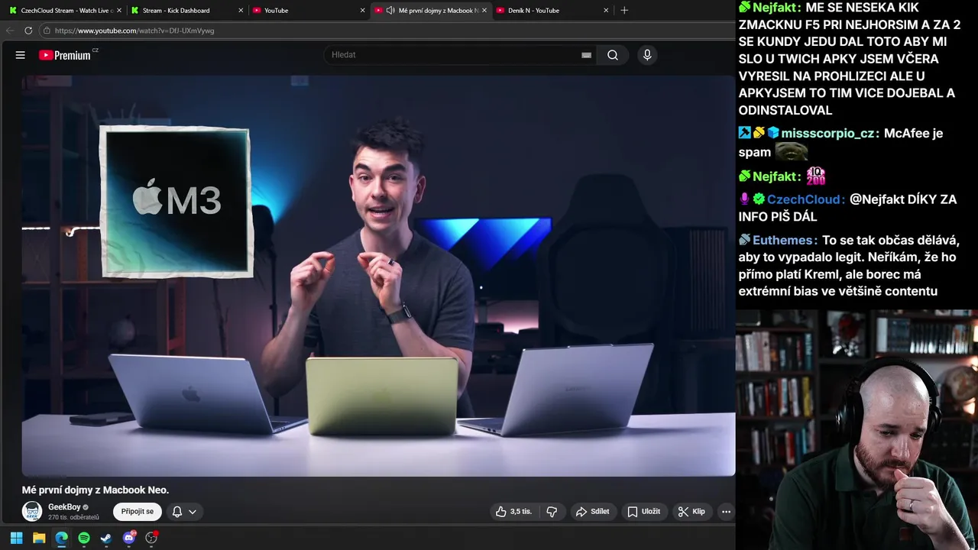Like the video with 3,5 tis. likes
Viewport: 978px width, 550px height.
pos(513,512)
